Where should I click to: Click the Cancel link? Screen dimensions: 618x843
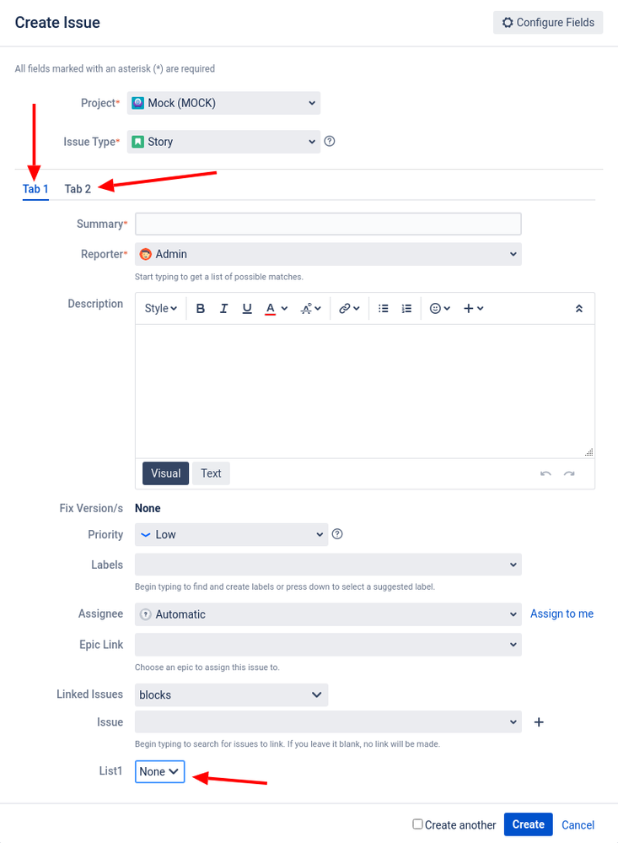(x=578, y=824)
